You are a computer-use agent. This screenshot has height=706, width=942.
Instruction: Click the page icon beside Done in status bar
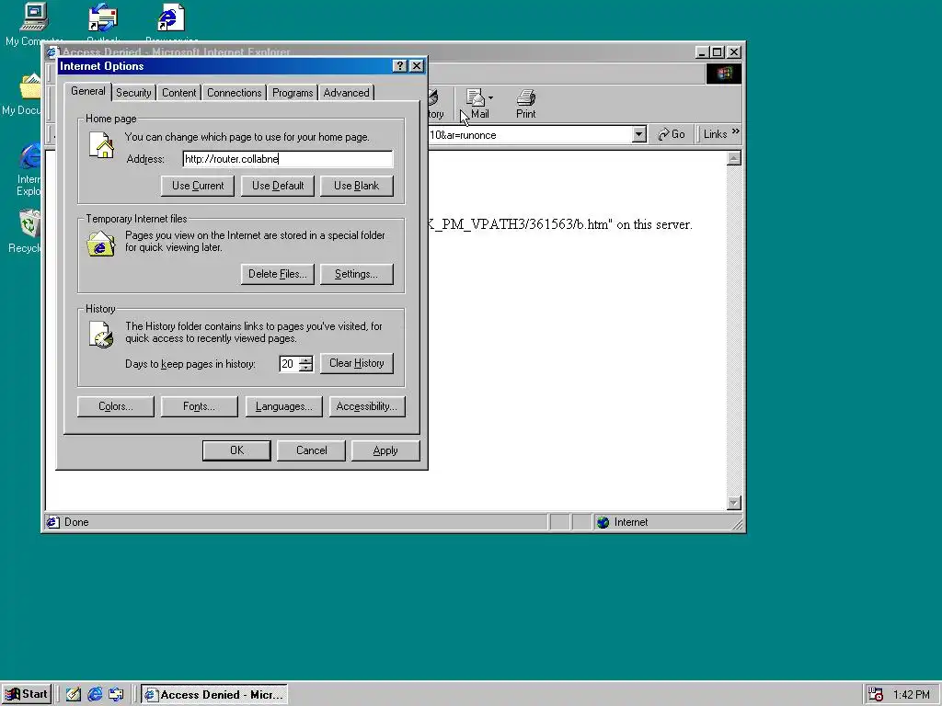tap(52, 522)
